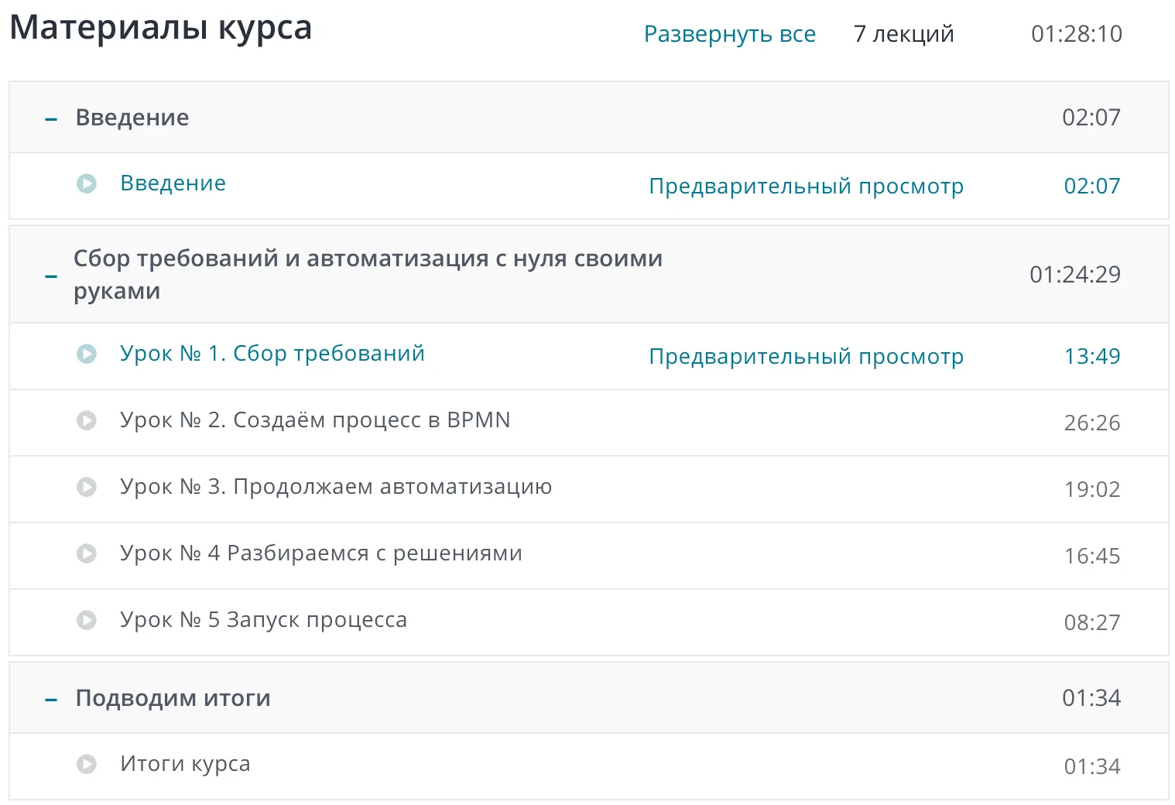Open Урок № 1. Сбор требований link
Image resolution: width=1175 pixels, height=805 pixels.
pos(272,354)
